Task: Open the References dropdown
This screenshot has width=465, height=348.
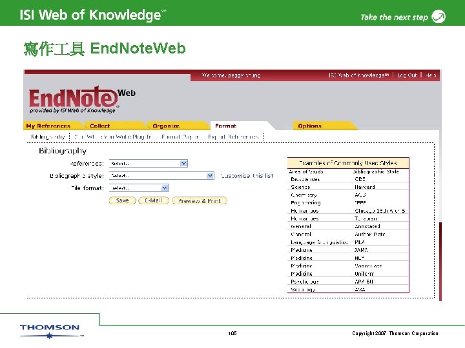Action: point(149,163)
